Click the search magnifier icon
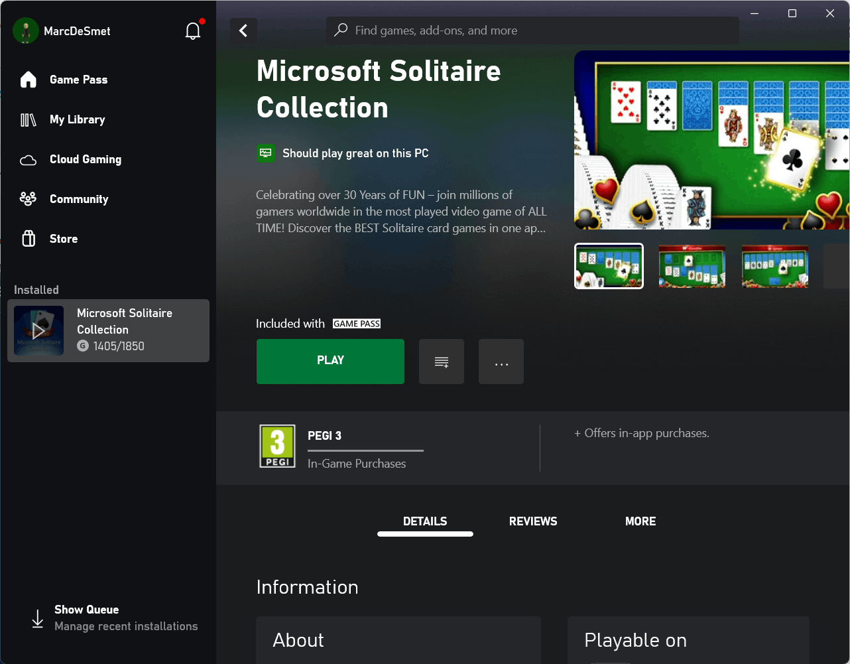 point(341,30)
